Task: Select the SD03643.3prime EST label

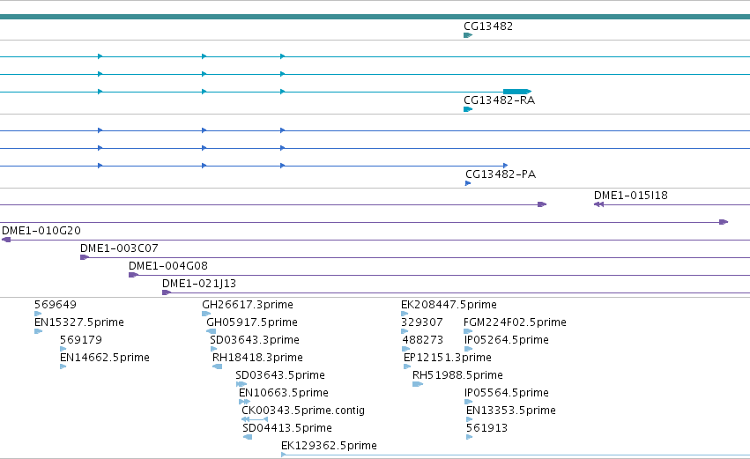Action: point(255,340)
